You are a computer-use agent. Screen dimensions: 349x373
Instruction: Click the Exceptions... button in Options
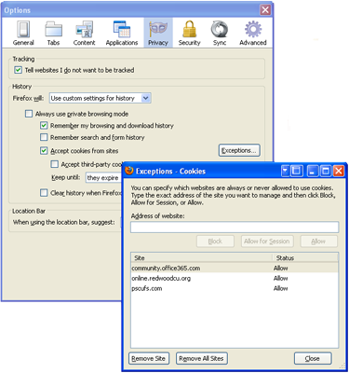(239, 150)
